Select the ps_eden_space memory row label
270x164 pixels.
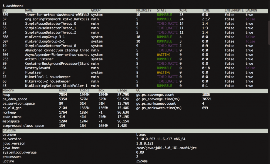15,99
